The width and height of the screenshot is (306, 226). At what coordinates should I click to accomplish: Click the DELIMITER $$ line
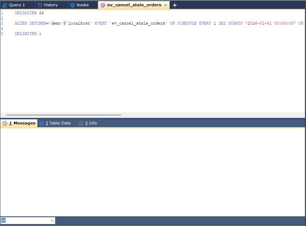(x=29, y=13)
